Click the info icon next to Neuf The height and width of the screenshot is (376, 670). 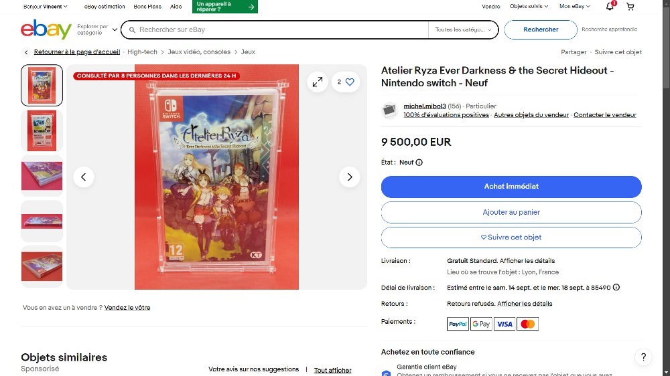click(x=419, y=162)
